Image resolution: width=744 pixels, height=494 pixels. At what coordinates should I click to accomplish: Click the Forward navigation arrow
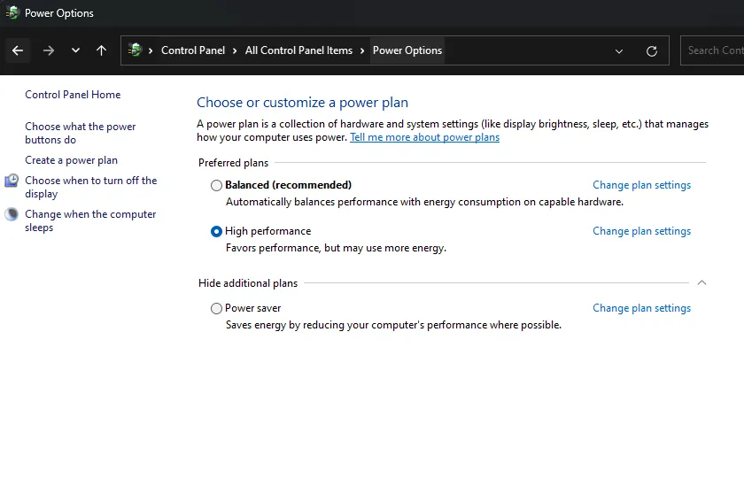pos(49,50)
